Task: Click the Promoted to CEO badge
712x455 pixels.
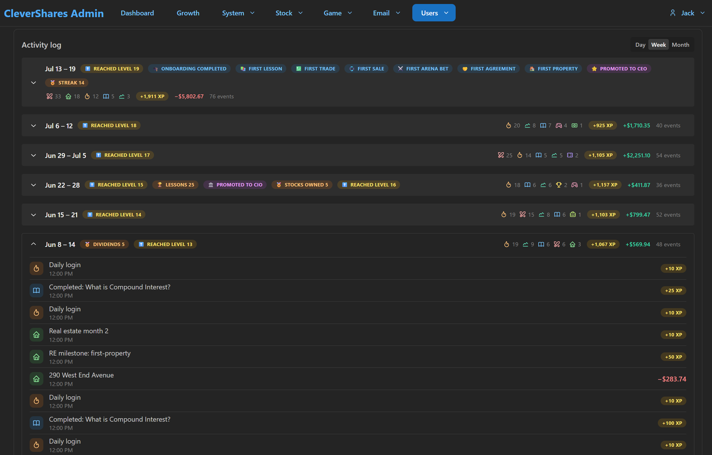Action: 619,69
